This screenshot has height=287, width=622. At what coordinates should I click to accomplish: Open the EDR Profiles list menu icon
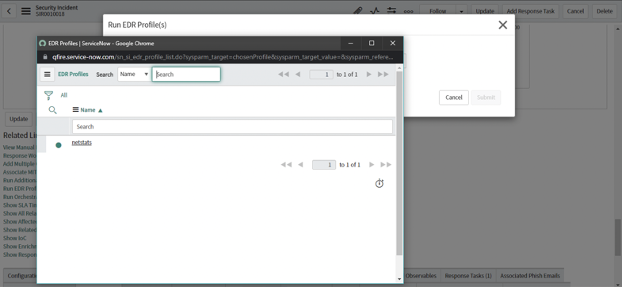(x=48, y=75)
